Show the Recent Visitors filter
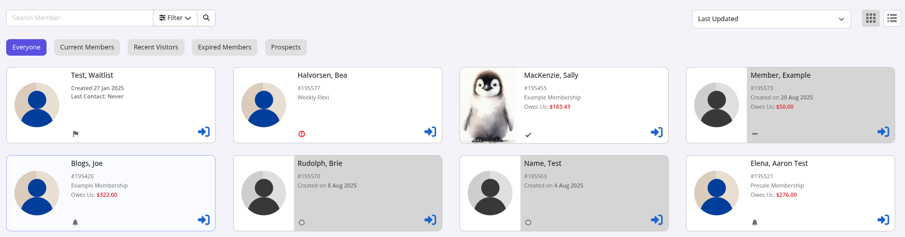Screen dimensions: 905x237 pyautogui.click(x=156, y=47)
